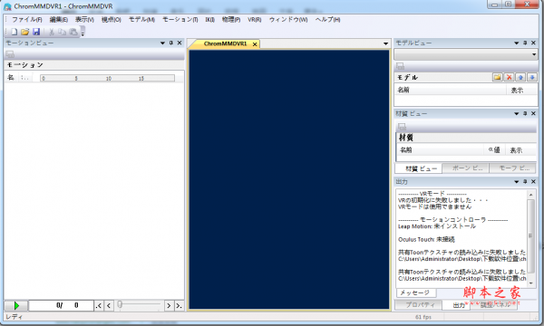
Task: Click the Cut scissors toolbar icon
Action: pos(52,32)
